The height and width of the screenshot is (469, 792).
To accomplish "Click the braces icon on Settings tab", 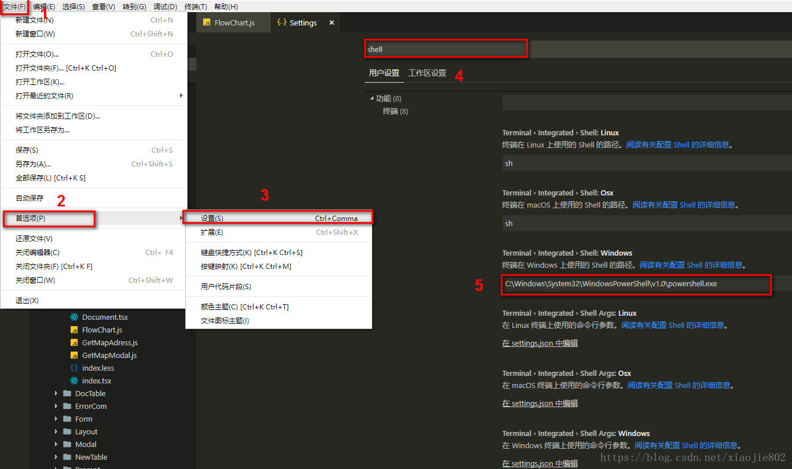I will click(282, 23).
